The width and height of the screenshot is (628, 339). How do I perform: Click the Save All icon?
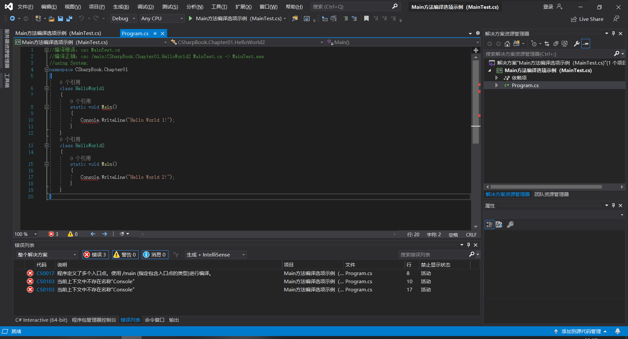[x=69, y=19]
